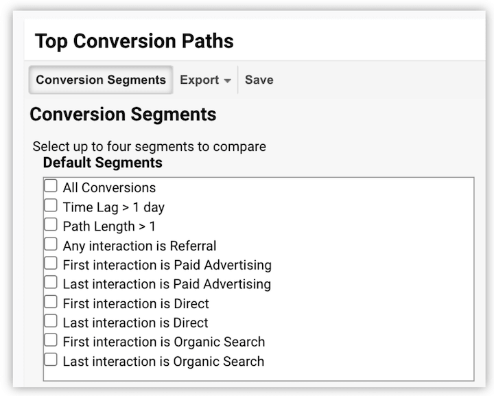The width and height of the screenshot is (494, 396).
Task: Toggle Last interaction is Paid Advertising checkbox
Action: (x=51, y=283)
